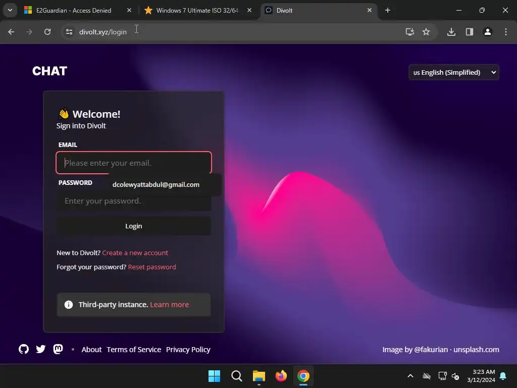517x388 pixels.
Task: Click the Chrome icon in the taskbar
Action: point(303,376)
